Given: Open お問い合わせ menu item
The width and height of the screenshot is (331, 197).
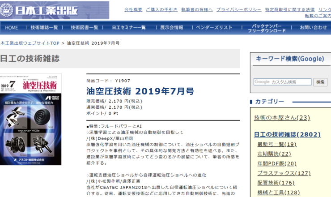Looking at the screenshot, I should coord(313,27).
